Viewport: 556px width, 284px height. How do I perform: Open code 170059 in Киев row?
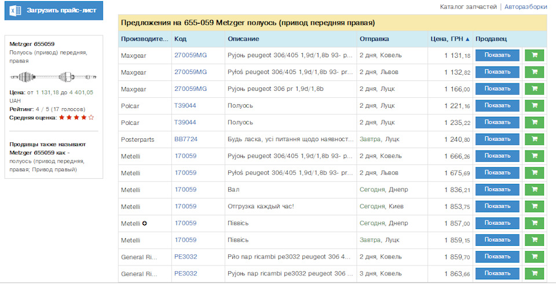click(185, 206)
